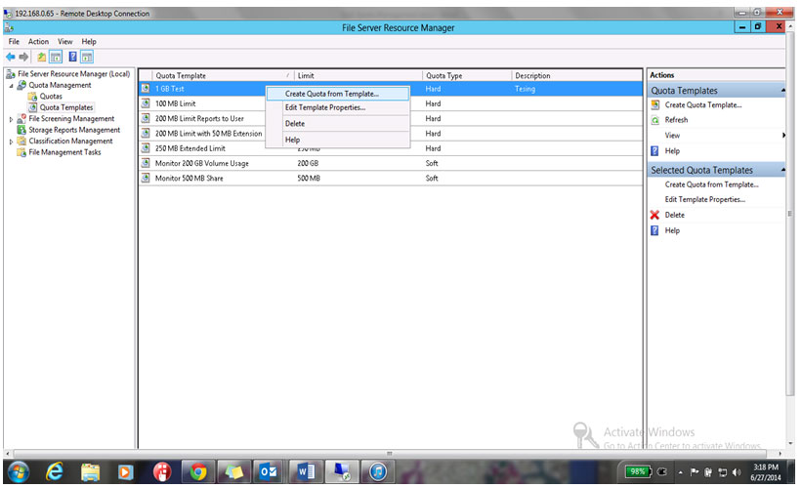This screenshot has height=488, width=802.
Task: Click Create Quota Template in Actions pane
Action: (x=702, y=104)
